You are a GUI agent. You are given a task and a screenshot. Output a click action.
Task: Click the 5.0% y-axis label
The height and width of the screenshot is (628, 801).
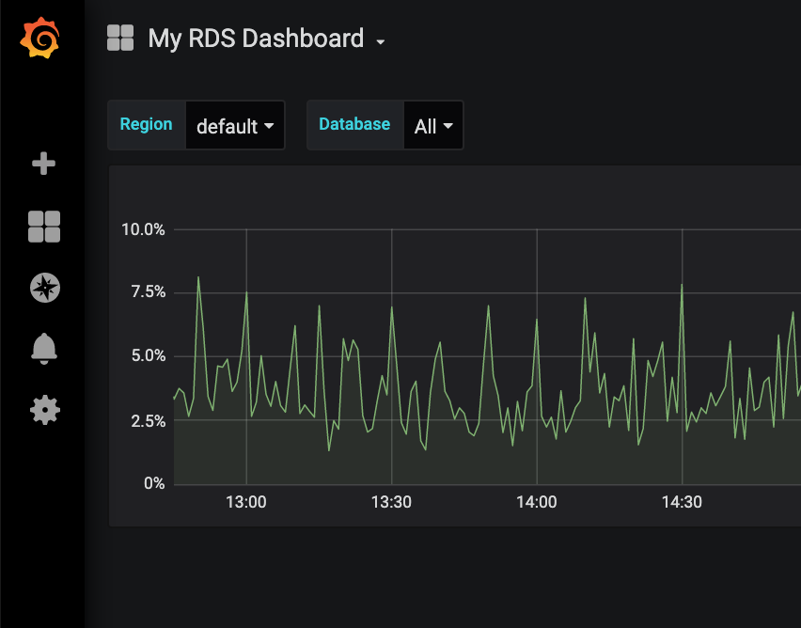pos(149,355)
